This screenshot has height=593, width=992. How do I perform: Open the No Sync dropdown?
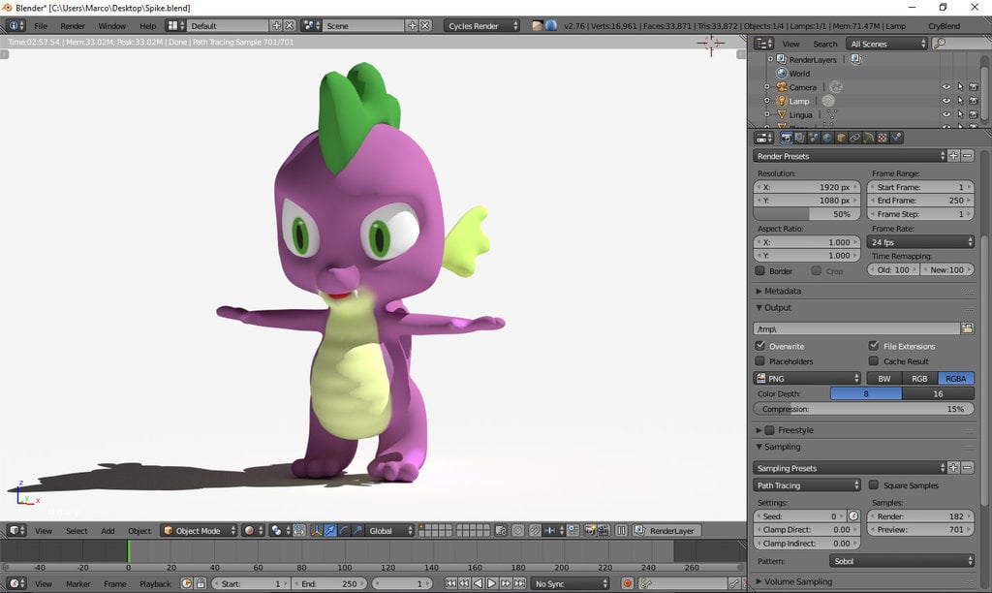click(570, 583)
